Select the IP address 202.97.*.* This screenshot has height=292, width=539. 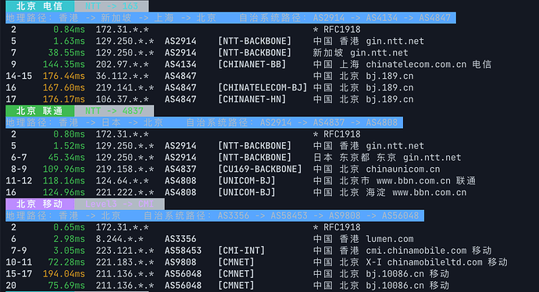pos(123,65)
